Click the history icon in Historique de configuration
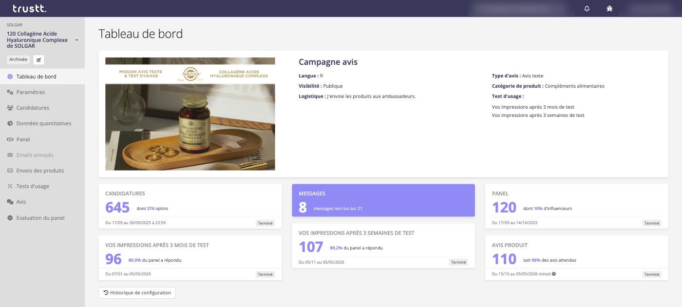This screenshot has height=307, width=682. coord(106,292)
